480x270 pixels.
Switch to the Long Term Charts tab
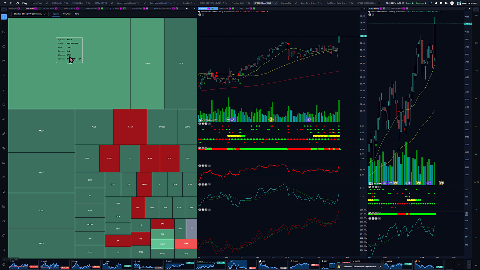308,3
